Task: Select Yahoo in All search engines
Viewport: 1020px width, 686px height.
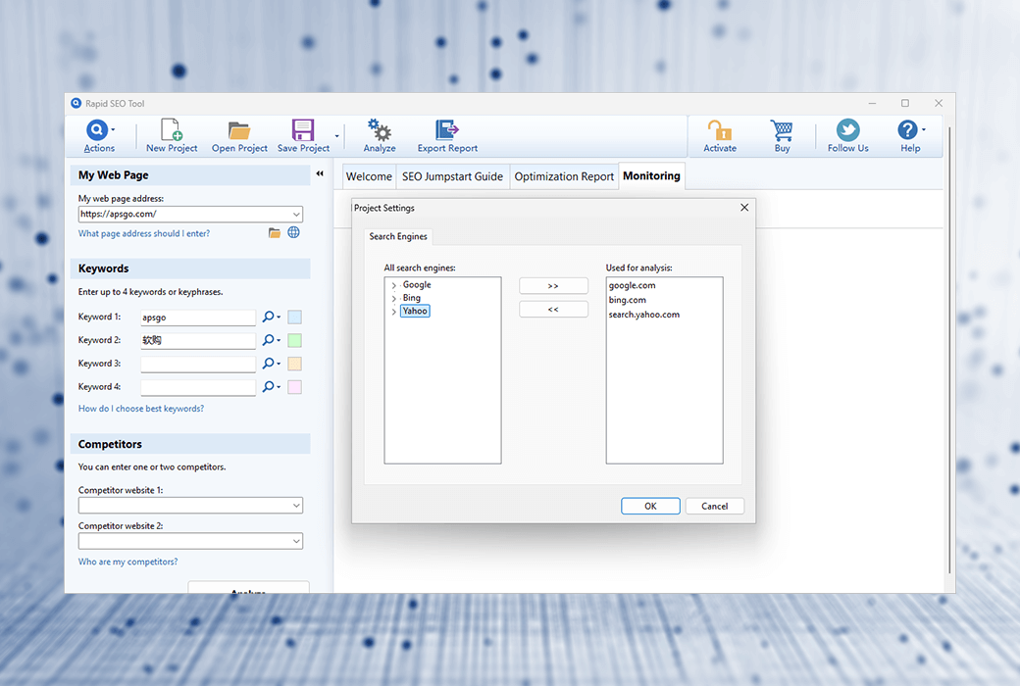Action: pos(415,311)
